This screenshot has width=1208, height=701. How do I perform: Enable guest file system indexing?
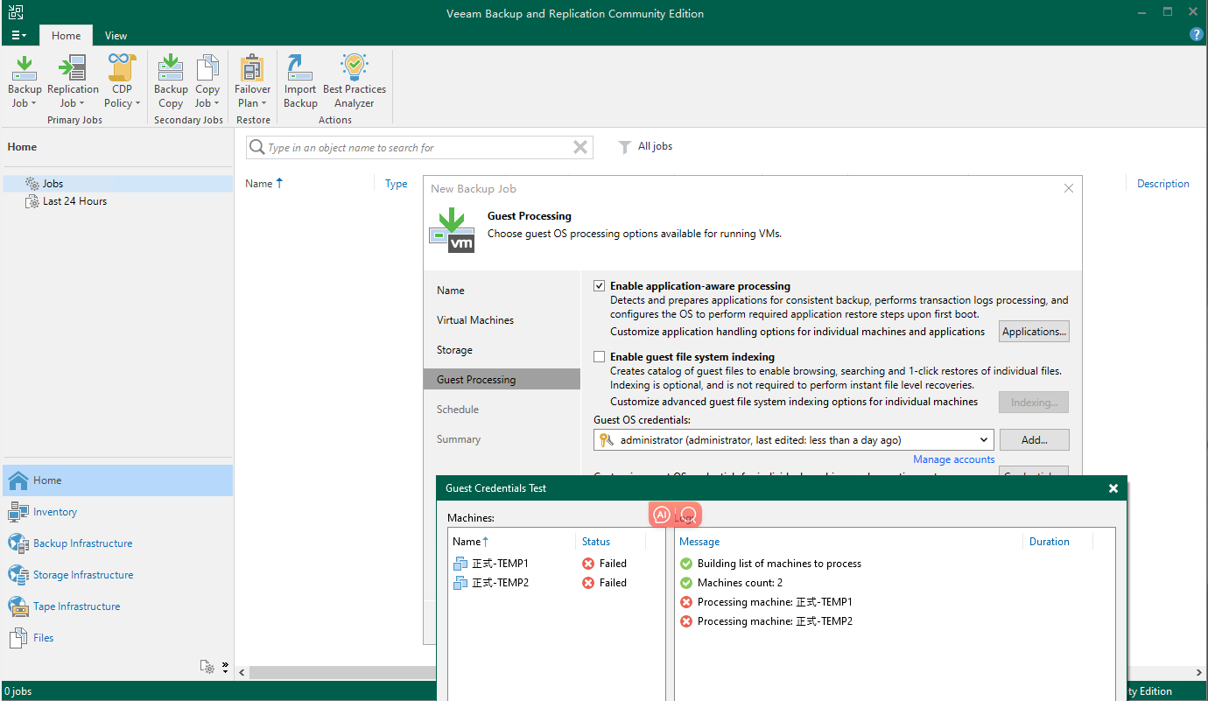tap(599, 356)
